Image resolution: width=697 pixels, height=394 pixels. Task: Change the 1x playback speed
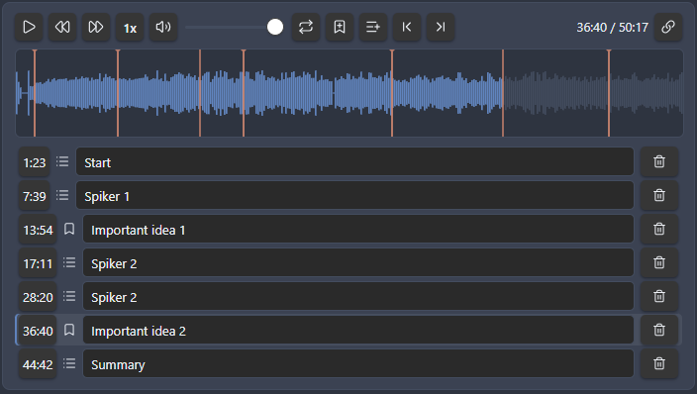pos(130,27)
